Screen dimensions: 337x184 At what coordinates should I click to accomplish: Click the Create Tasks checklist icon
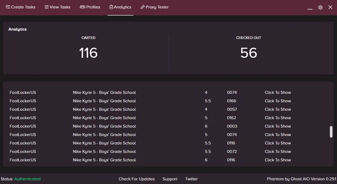tap(8, 7)
